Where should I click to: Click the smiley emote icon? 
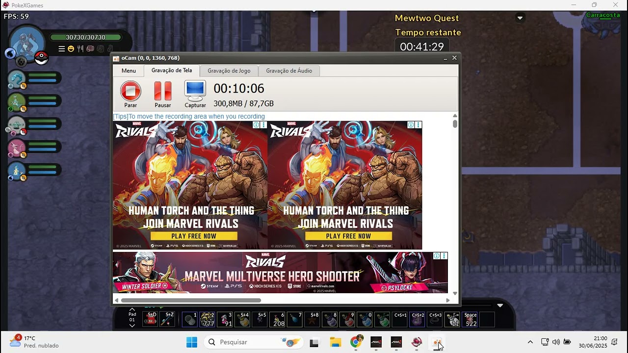coord(71,49)
